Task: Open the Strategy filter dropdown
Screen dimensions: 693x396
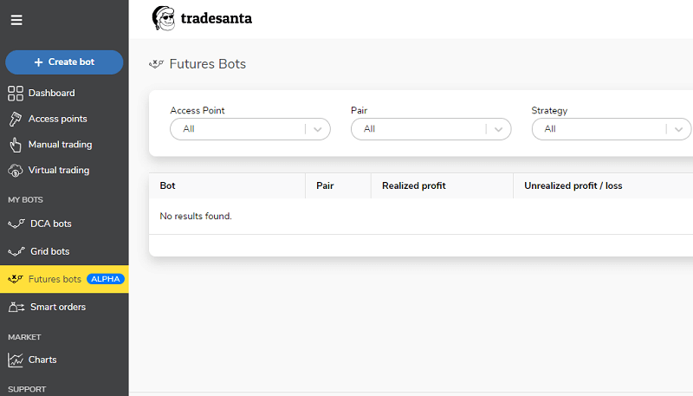Action: pyautogui.click(x=612, y=129)
